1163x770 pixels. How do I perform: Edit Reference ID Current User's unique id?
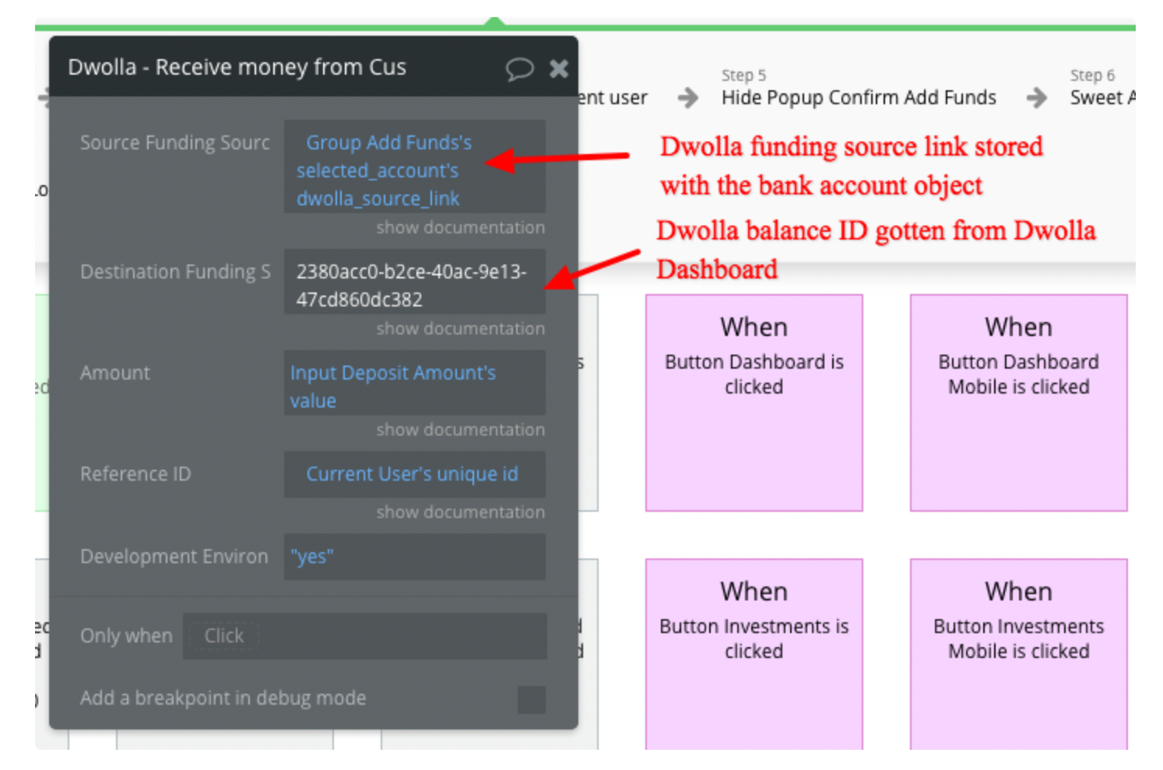414,474
